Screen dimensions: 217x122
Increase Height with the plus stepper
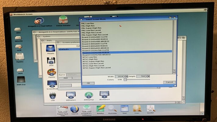pyautogui.click(x=149, y=76)
